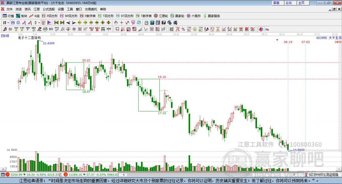This screenshot has height=184, width=342.
Task: Toggle the infinity symbol button
Action: 267,29
